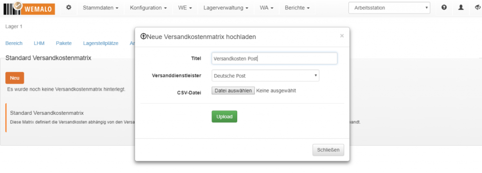
Task: Click the CSV-Datei label
Action: click(189, 92)
